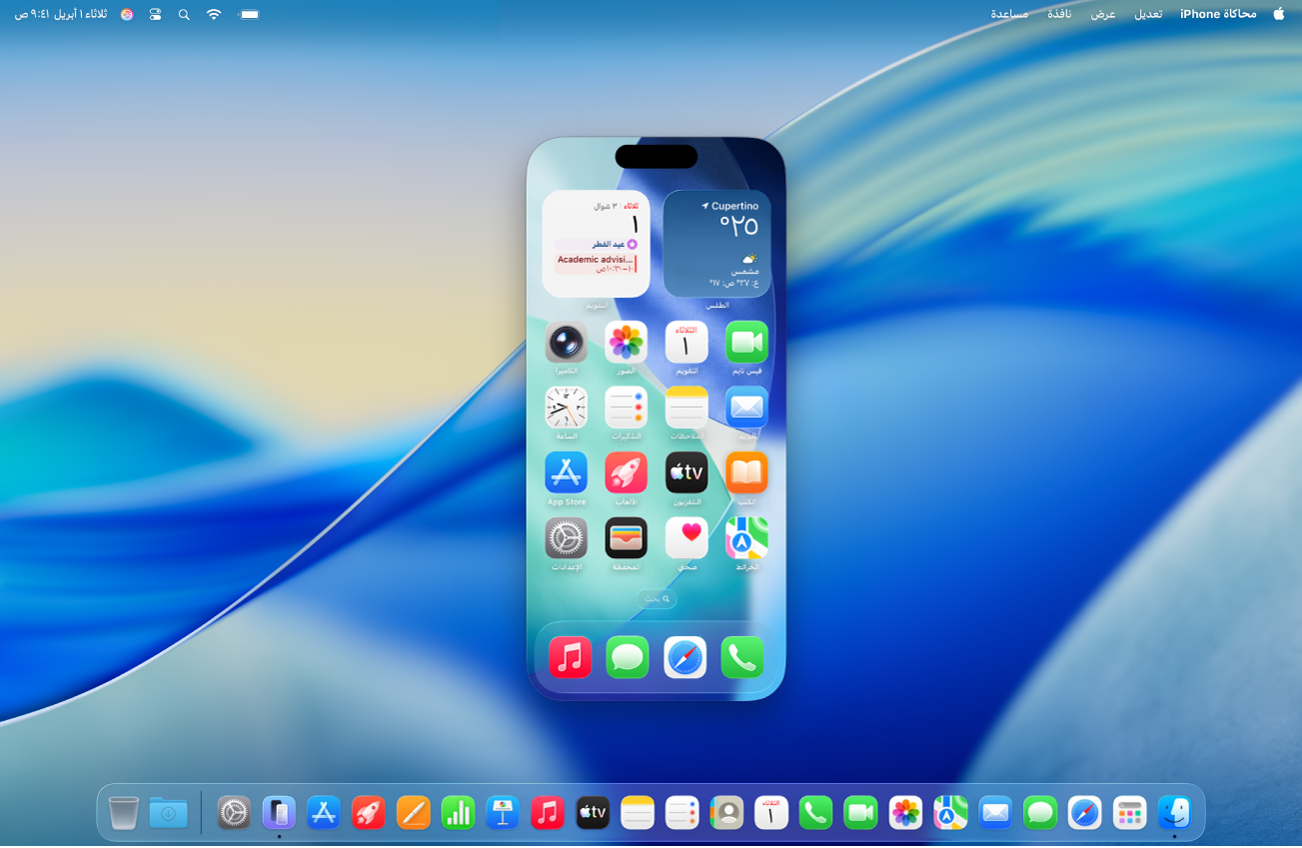Open the Health (صحتي) app

tap(686, 537)
